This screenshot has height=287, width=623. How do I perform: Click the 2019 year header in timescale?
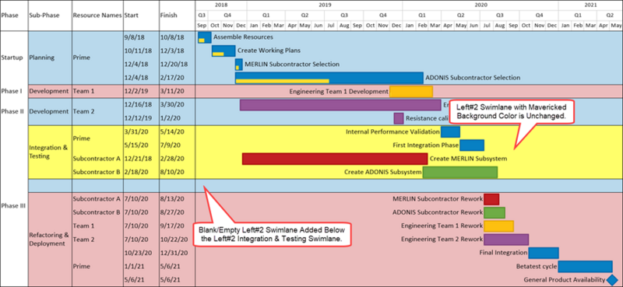click(x=325, y=5)
